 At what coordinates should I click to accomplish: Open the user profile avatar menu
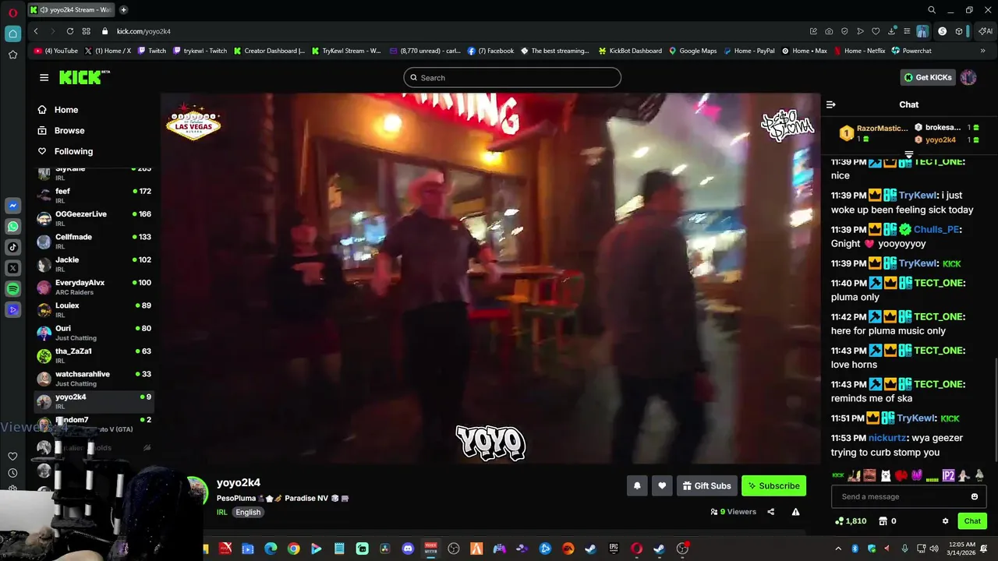(x=968, y=77)
